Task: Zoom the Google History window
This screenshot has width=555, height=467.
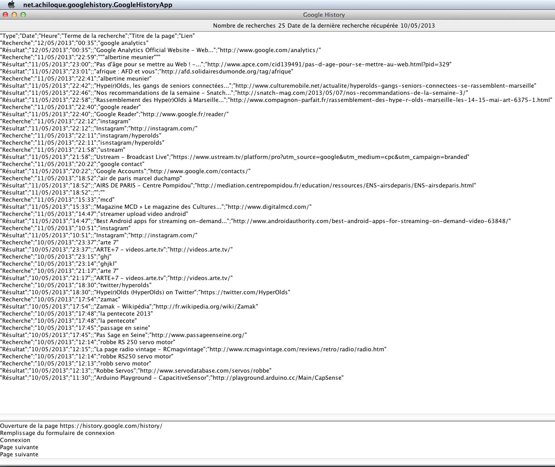Action: 23,15
